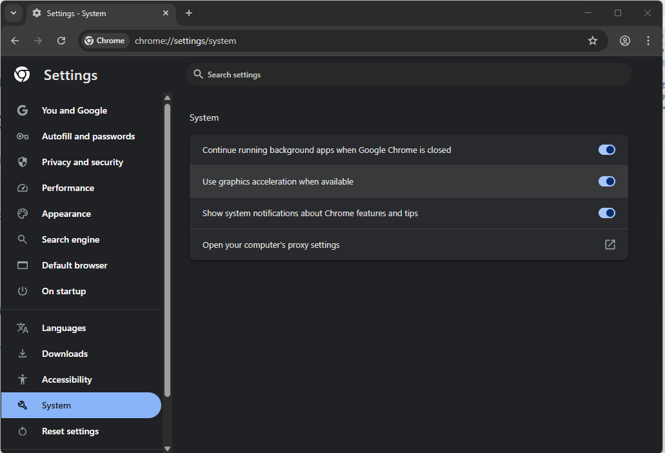Click the back navigation arrow
The image size is (665, 453).
tap(15, 41)
